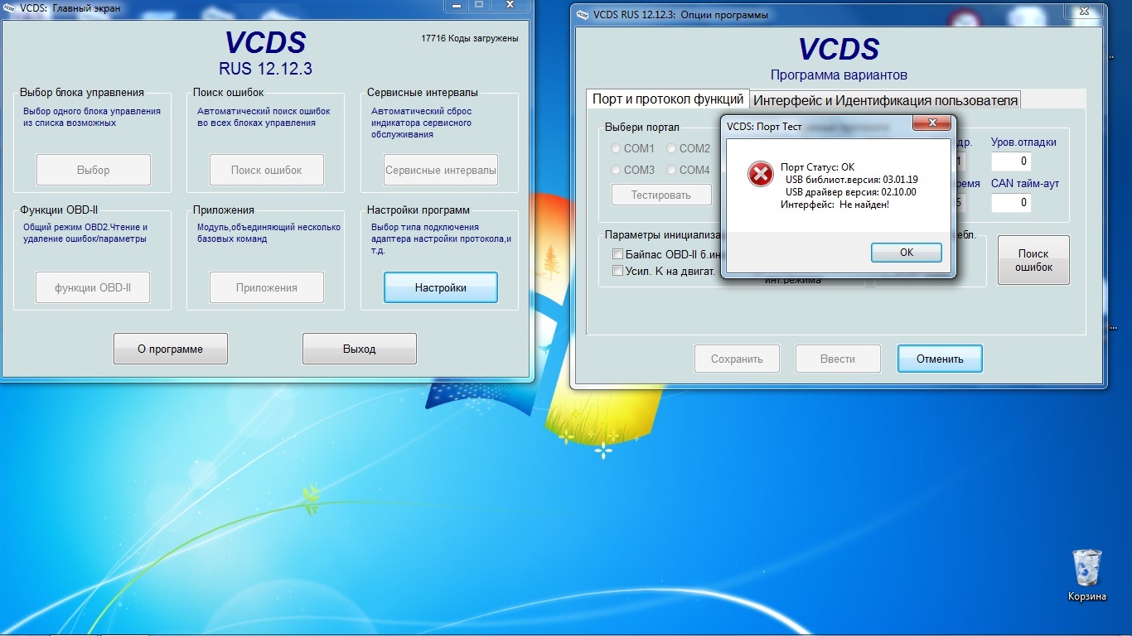Image resolution: width=1132 pixels, height=636 pixels.
Task: Click the 'RUS 12.12.3' version text
Action: click(x=265, y=68)
